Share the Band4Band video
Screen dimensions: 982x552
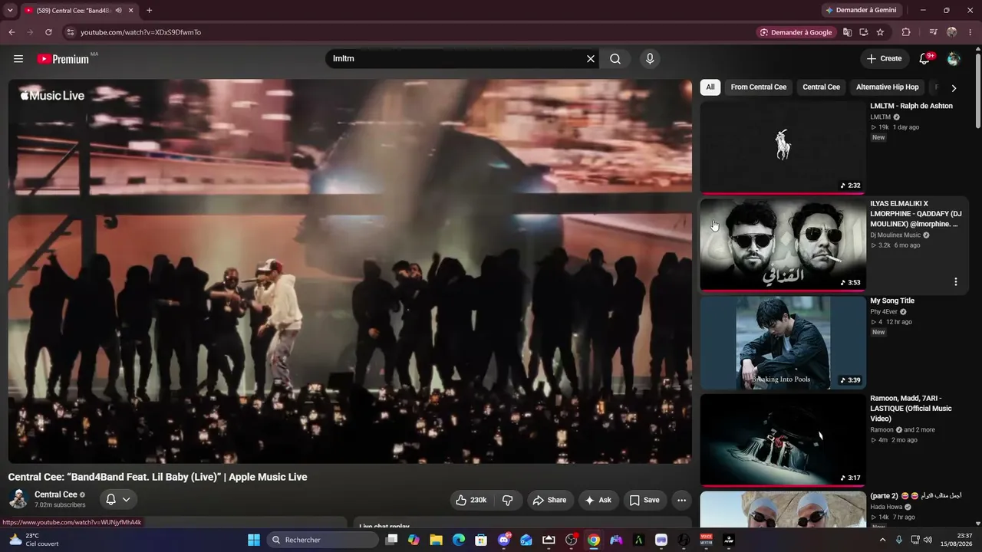(549, 500)
